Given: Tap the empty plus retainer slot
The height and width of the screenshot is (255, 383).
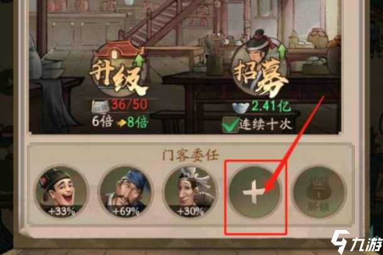Looking at the screenshot, I should (254, 192).
